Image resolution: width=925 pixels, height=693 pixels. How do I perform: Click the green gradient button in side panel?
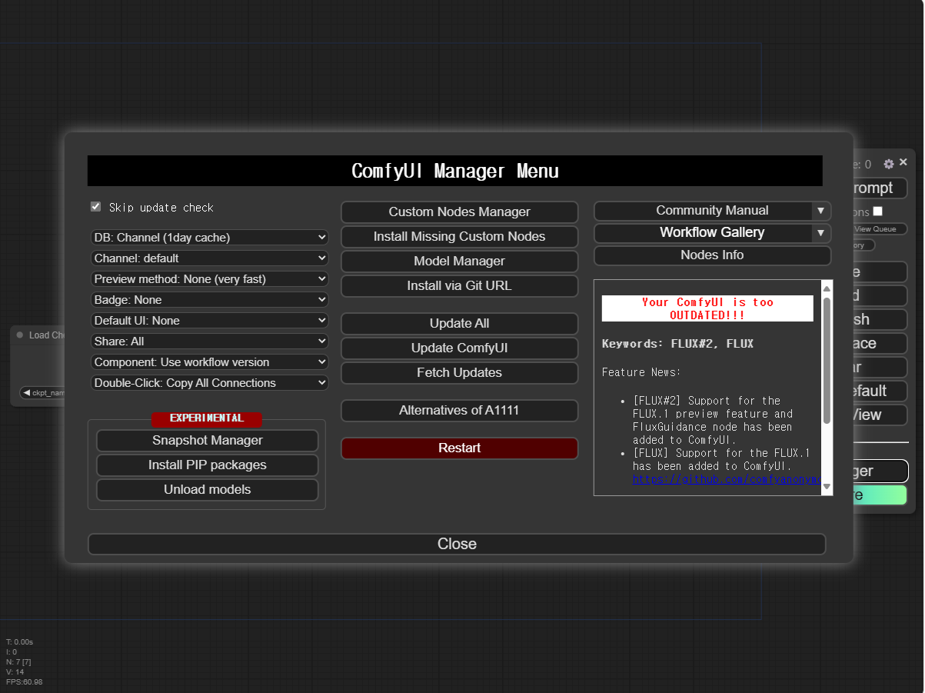pos(880,495)
